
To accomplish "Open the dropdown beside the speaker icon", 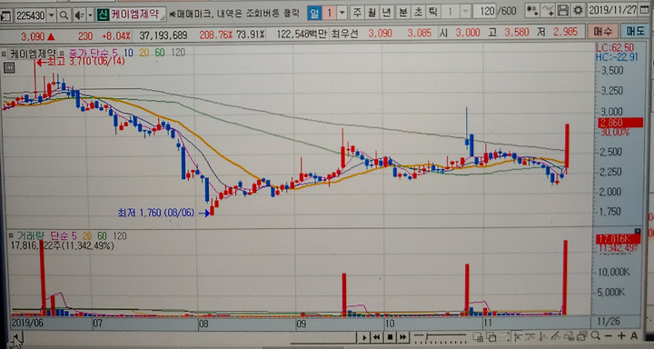I will coord(90,15).
